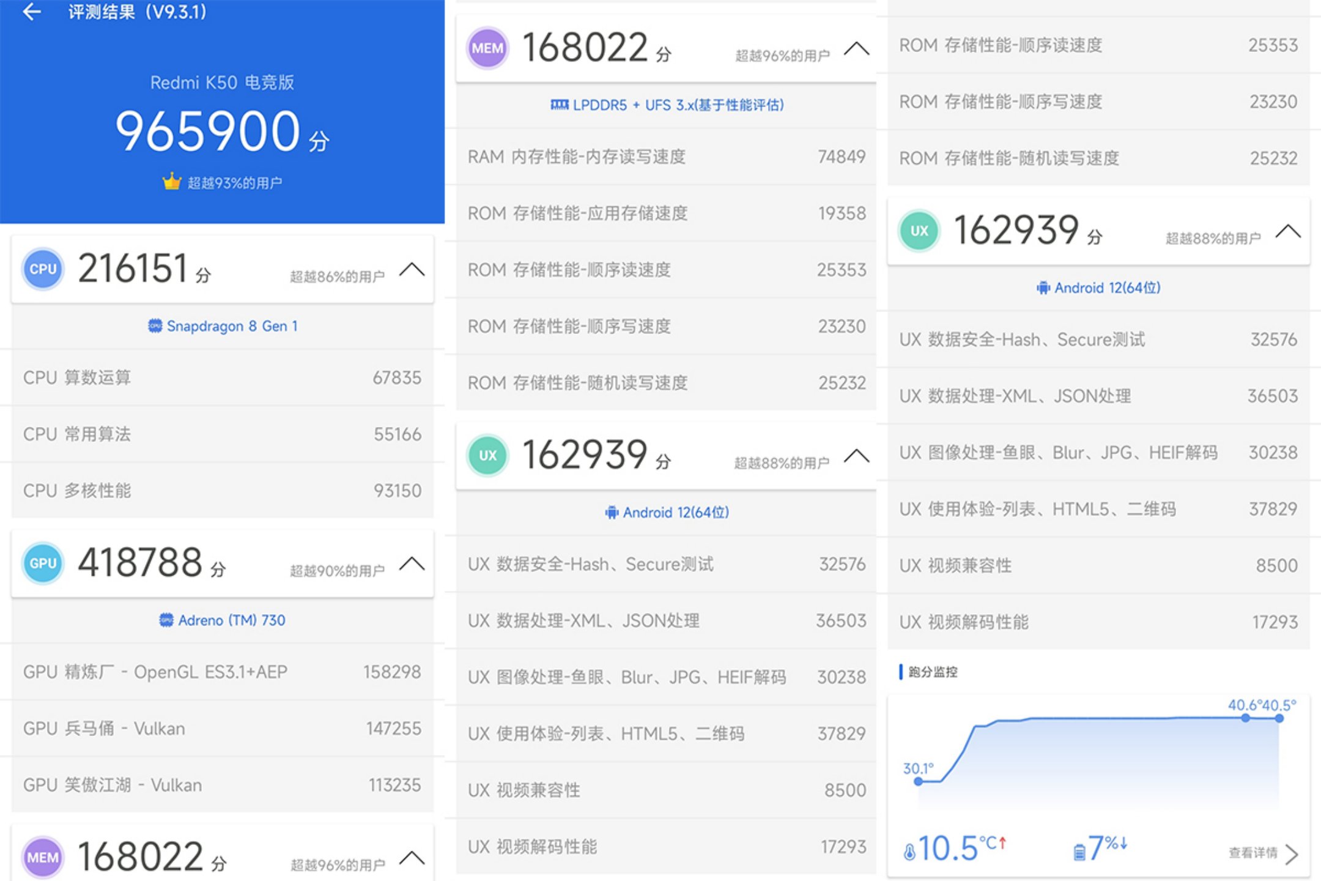Select the GPU 精炼厂 OpenGL ES3.1+AEP row

point(223,672)
